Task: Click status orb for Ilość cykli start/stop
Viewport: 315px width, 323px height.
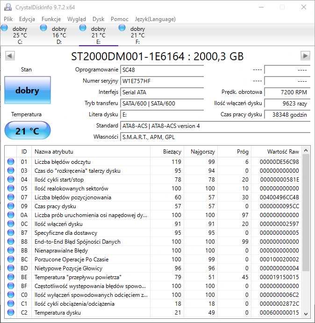Action: pyautogui.click(x=11, y=179)
